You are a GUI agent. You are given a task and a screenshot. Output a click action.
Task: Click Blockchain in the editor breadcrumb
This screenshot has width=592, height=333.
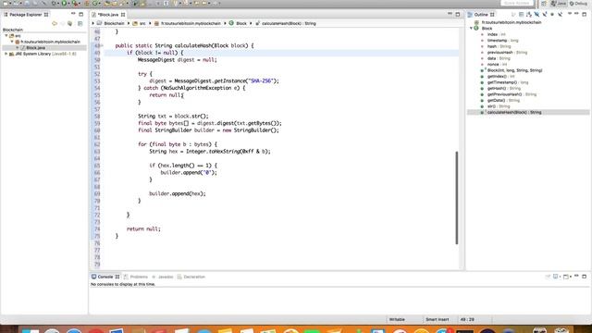114,23
